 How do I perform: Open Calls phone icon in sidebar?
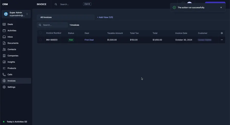pyautogui.click(x=4, y=74)
